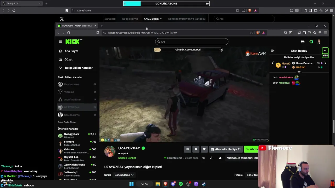Open the Kick hamburger sidebar menu
This screenshot has width=335, height=188.
click(60, 42)
